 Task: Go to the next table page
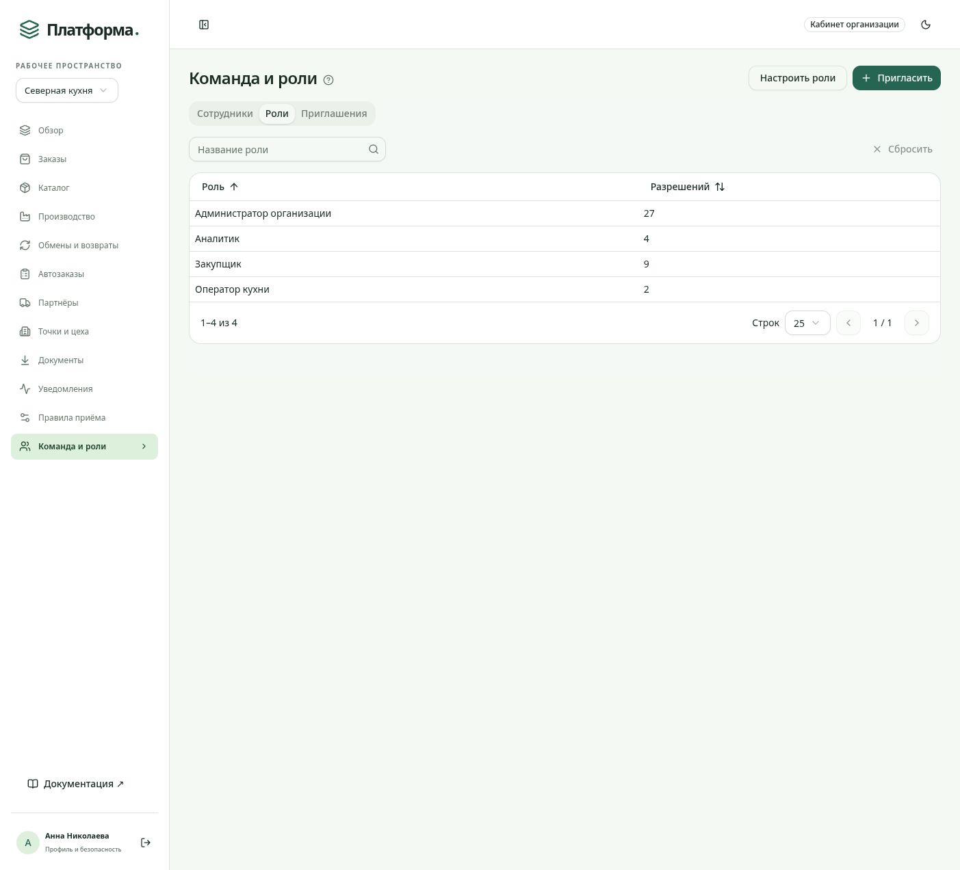tap(917, 323)
